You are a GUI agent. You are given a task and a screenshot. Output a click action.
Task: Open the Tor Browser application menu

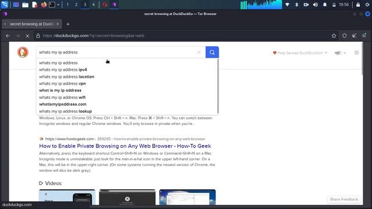(x=364, y=36)
